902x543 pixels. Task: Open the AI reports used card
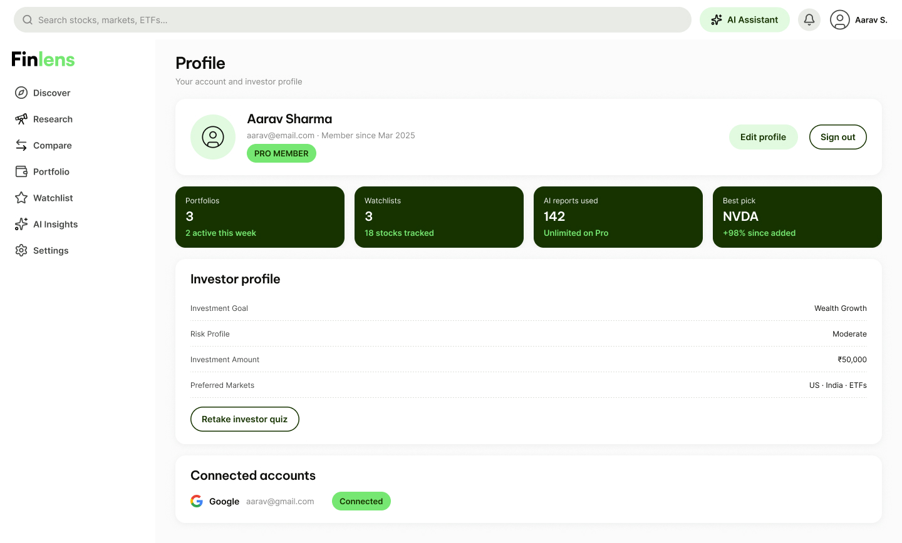[x=618, y=217]
